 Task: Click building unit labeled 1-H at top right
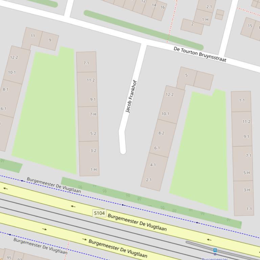(205, 20)
